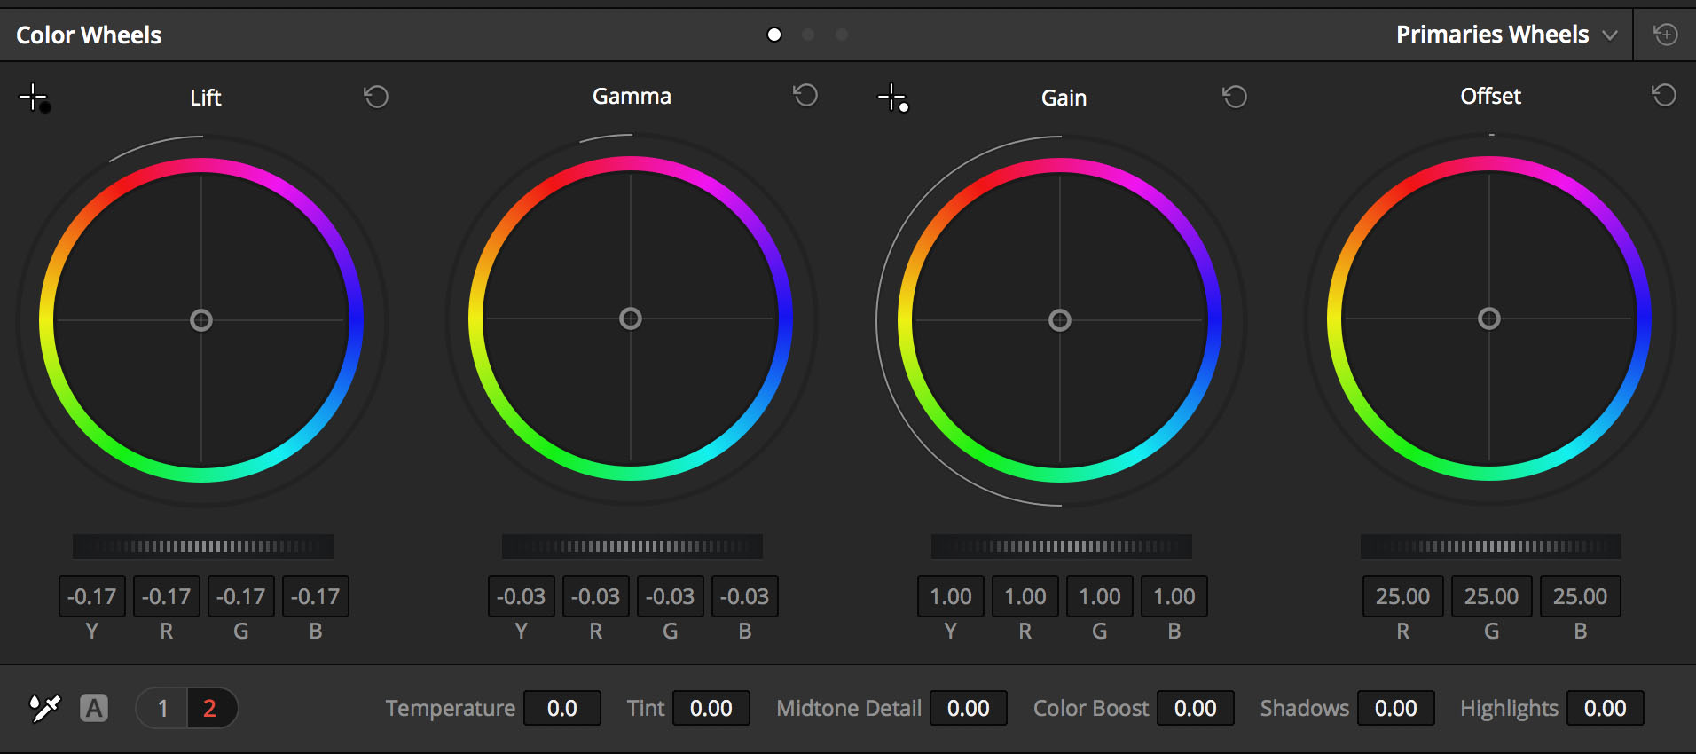The height and width of the screenshot is (754, 1696).
Task: Switch to second page dot indicator
Action: [x=808, y=35]
